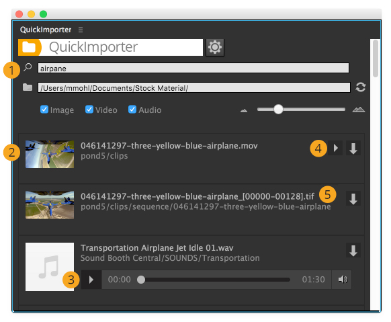Click the 00:00 elapsed time label
This screenshot has width=391, height=322.
[119, 280]
